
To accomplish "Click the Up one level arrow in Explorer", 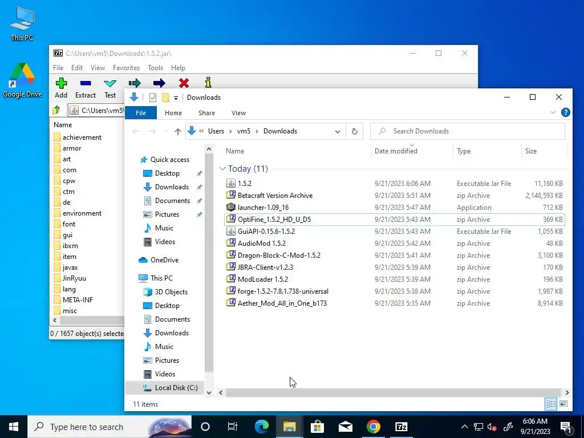I will pyautogui.click(x=178, y=131).
